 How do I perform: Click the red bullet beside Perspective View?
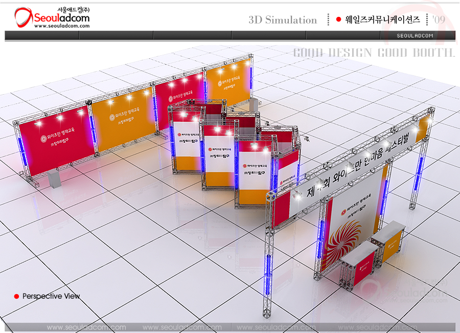[x=16, y=296]
